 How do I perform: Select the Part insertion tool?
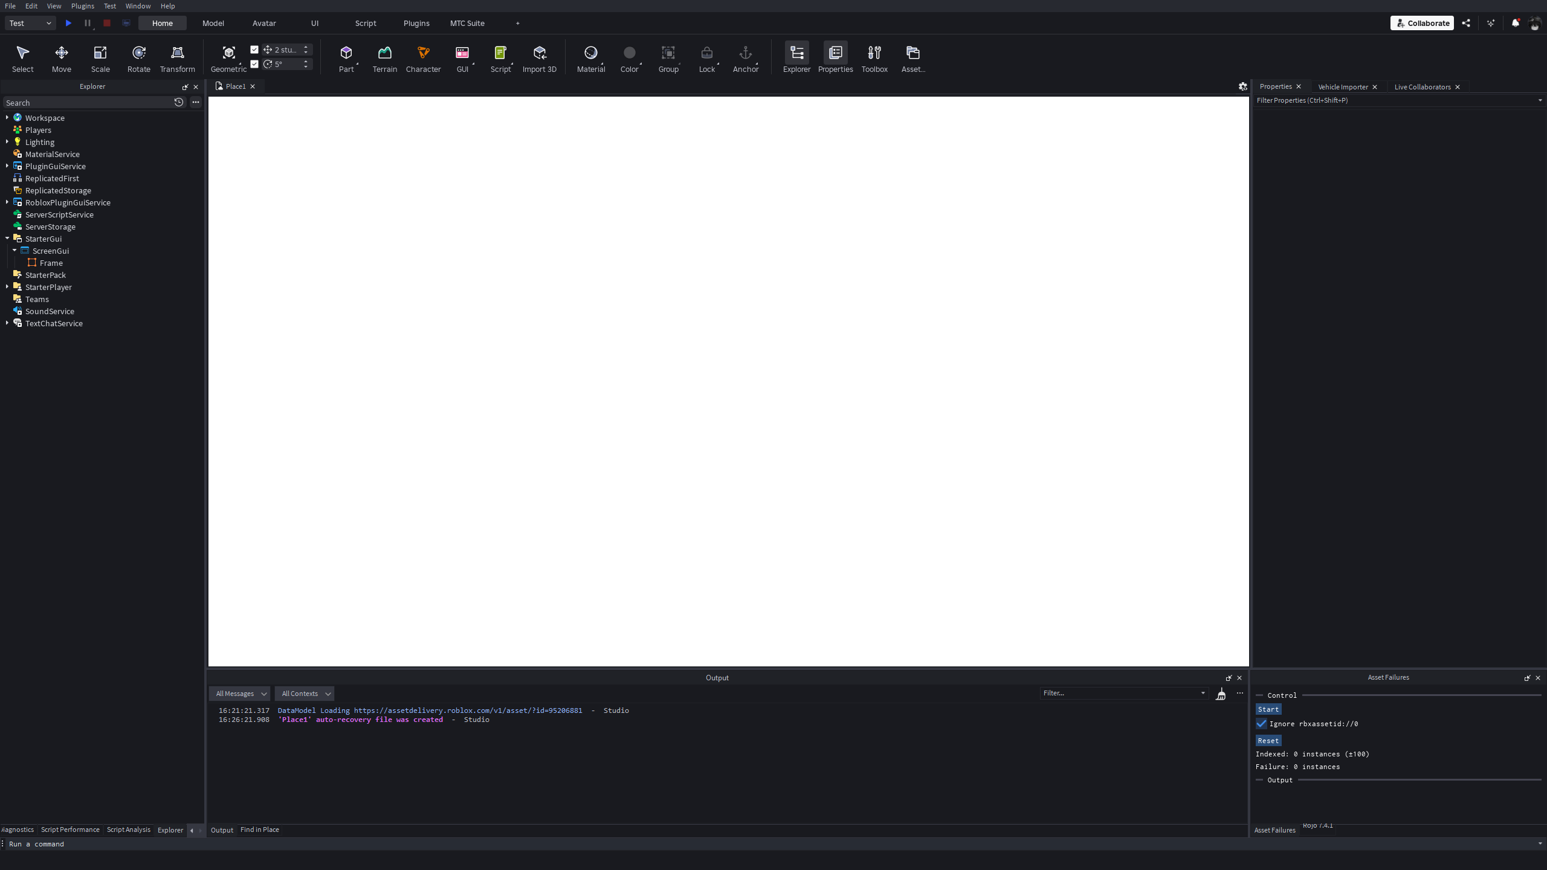point(346,57)
